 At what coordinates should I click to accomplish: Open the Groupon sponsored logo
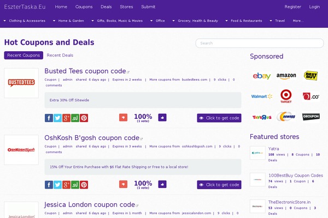click(311, 117)
